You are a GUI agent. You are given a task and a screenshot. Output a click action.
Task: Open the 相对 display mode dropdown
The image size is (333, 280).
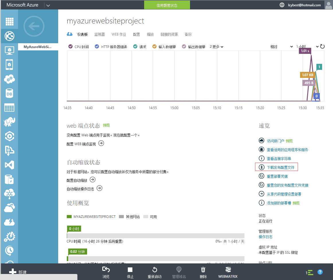[x=281, y=47]
